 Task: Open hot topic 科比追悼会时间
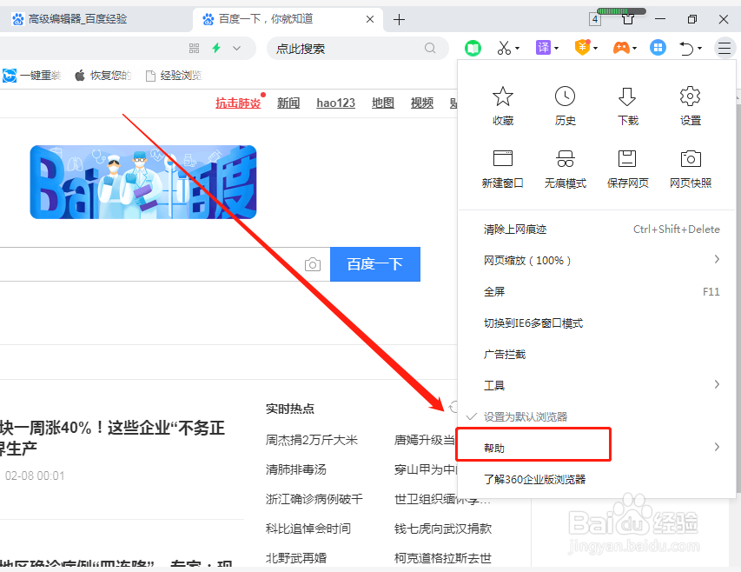coord(308,529)
